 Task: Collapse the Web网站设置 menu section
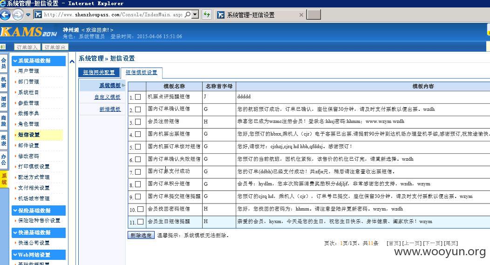[39, 255]
